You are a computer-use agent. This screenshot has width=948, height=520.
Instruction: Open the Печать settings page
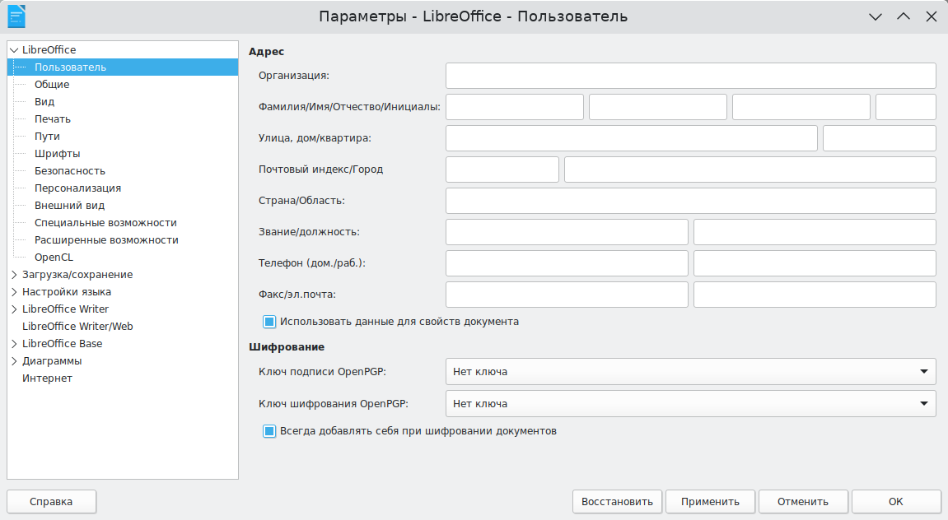coord(53,119)
